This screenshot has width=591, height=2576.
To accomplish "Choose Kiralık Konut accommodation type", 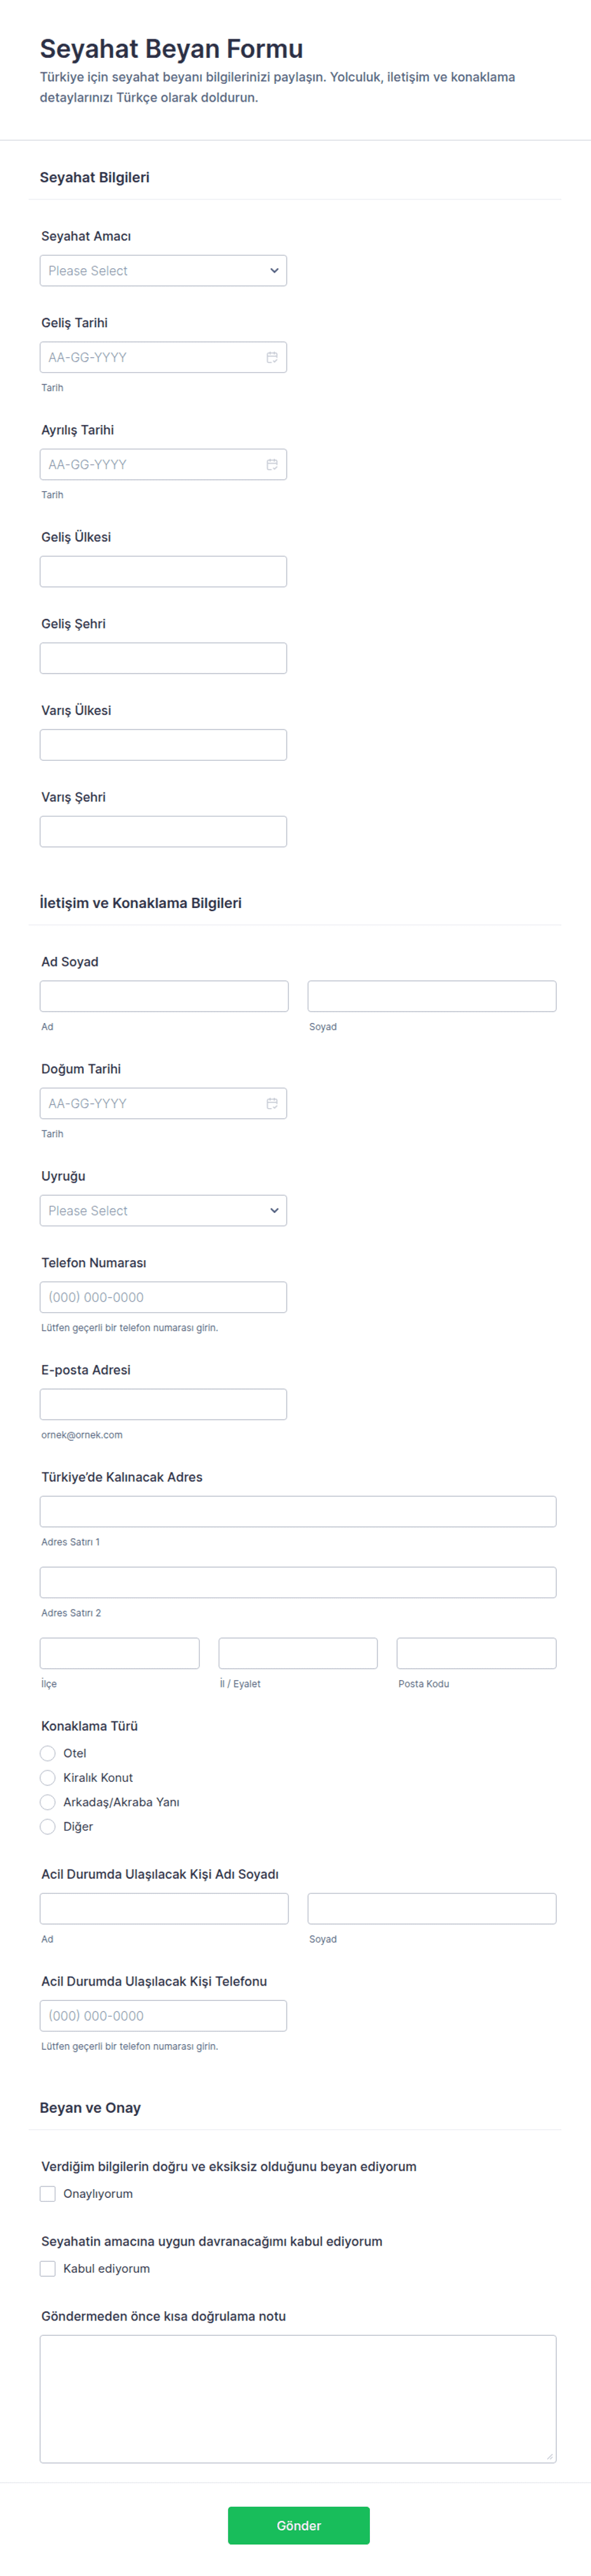I will pos(48,1777).
